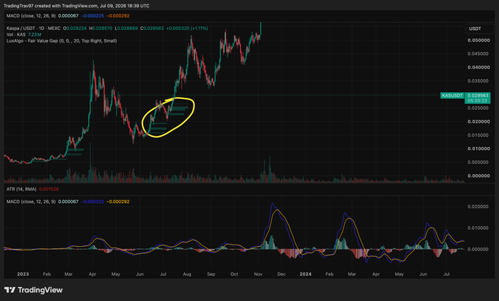Click price axis label 0.035000
This screenshot has height=301, width=499.
click(478, 81)
